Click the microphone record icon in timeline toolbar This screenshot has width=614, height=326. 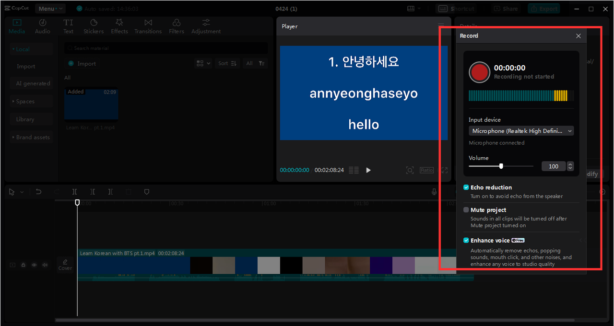click(x=434, y=192)
